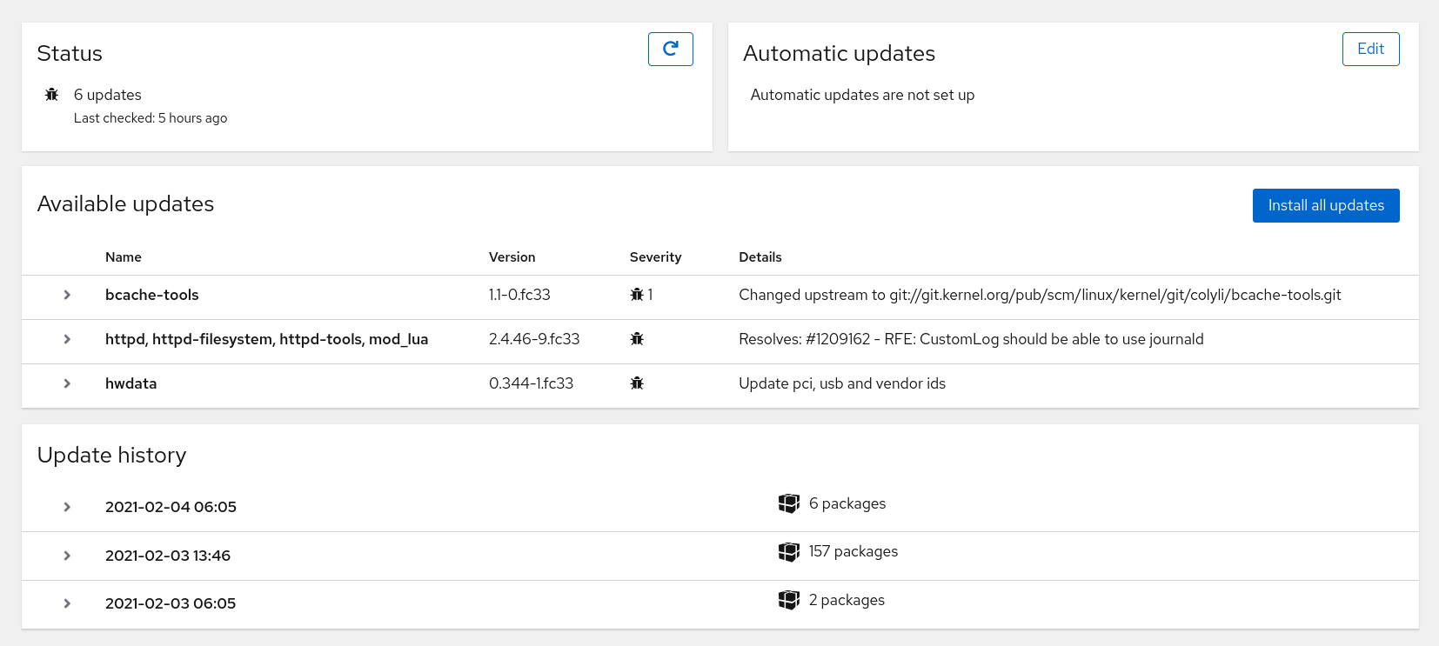Click the httpd row severity bug icon
Image resolution: width=1439 pixels, height=646 pixels.
[x=637, y=339]
